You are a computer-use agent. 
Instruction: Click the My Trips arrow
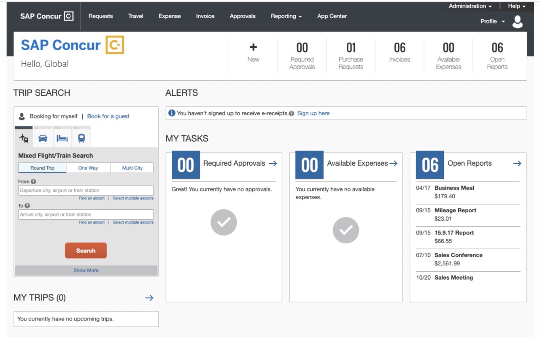coord(149,298)
